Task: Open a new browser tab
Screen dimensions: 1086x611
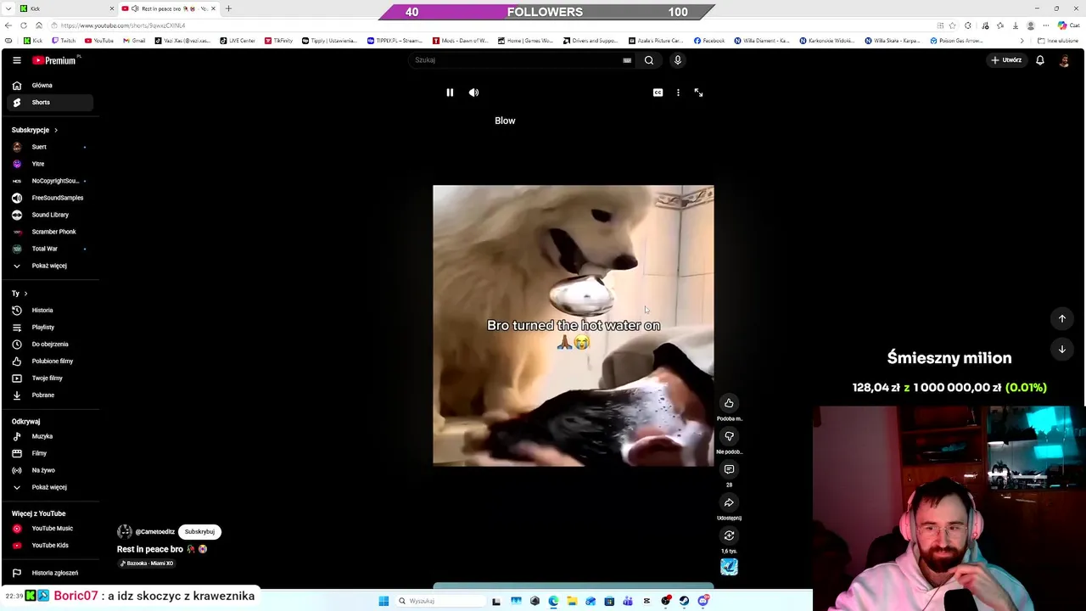Action: point(228,8)
